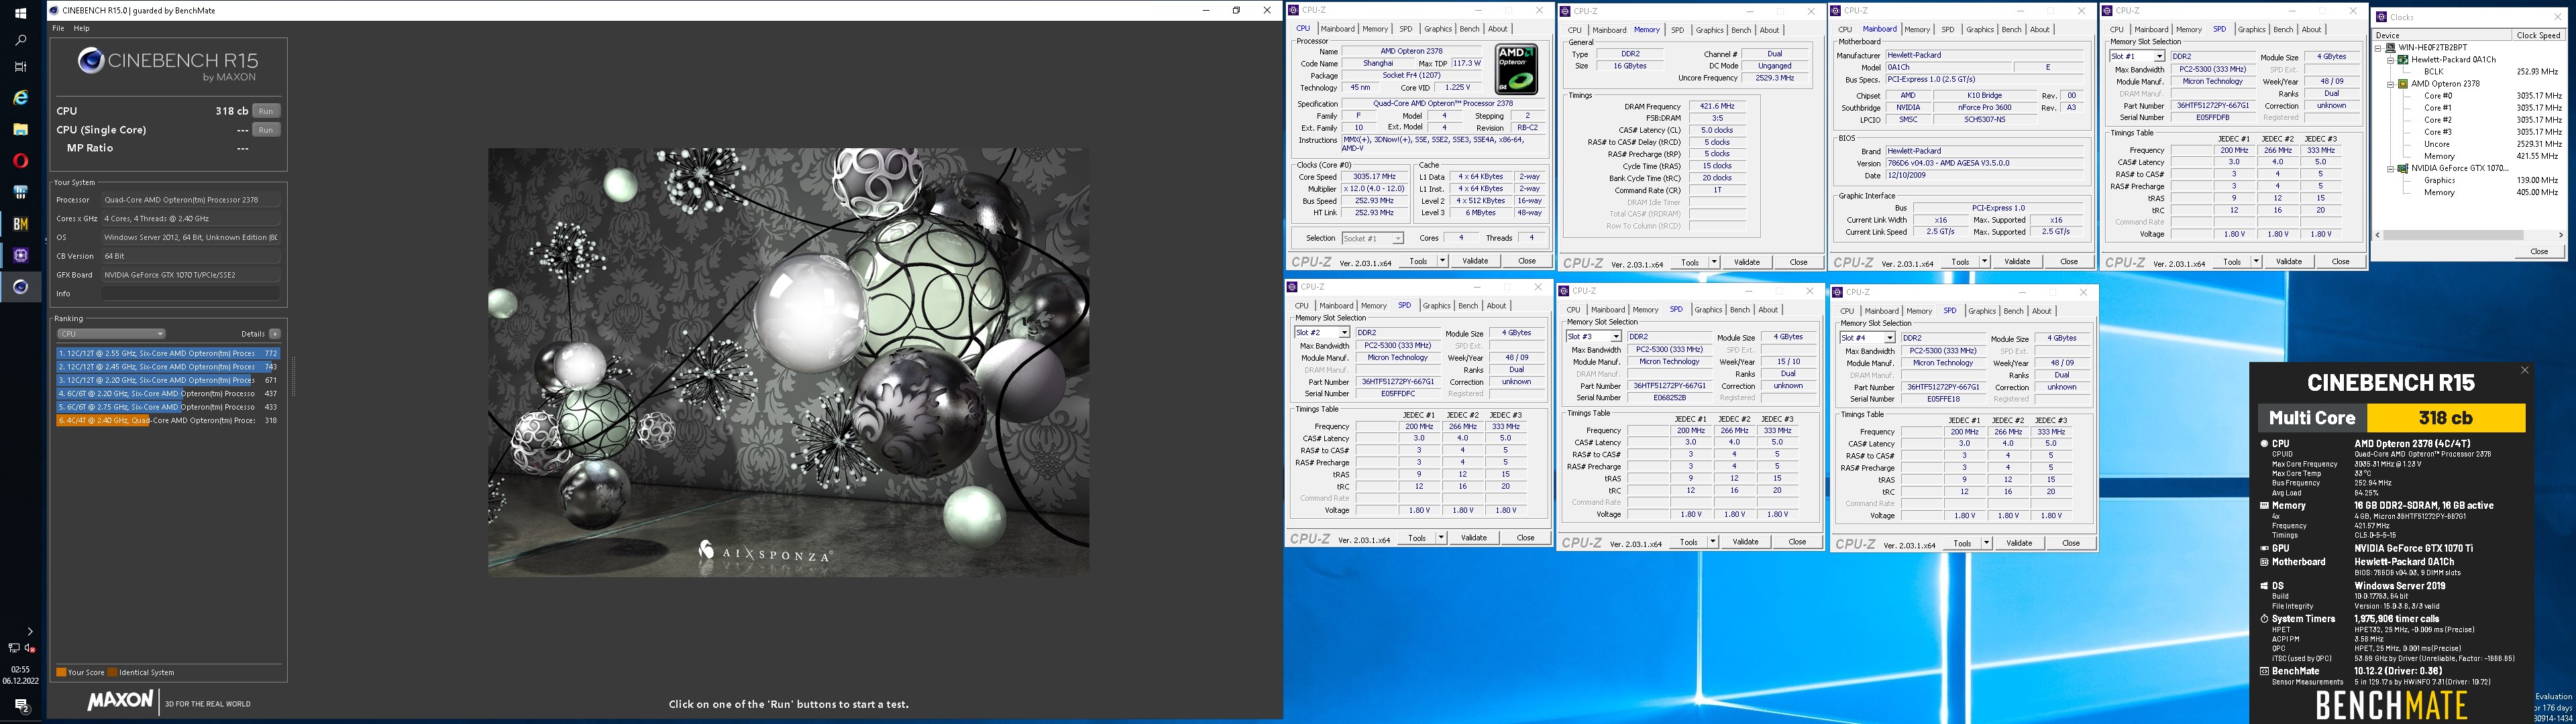Open Task View in the taskbar
Image resolution: width=2576 pixels, height=724 pixels.
point(20,67)
